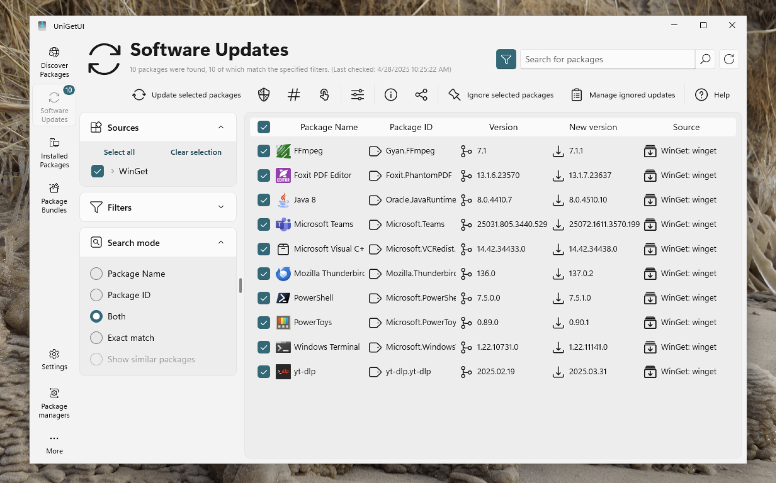
Task: Click the share package icon
Action: pyautogui.click(x=421, y=95)
